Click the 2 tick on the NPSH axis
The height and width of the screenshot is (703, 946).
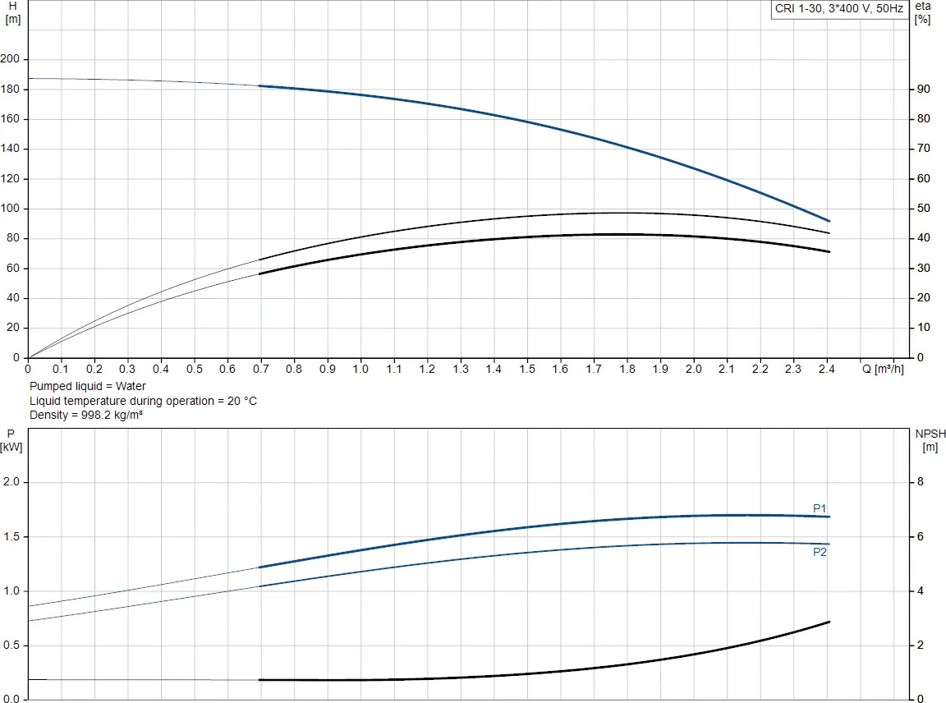click(x=920, y=645)
